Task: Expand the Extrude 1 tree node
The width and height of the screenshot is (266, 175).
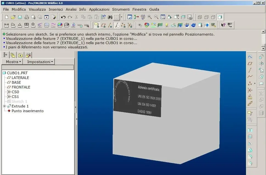Action: click(x=4, y=106)
